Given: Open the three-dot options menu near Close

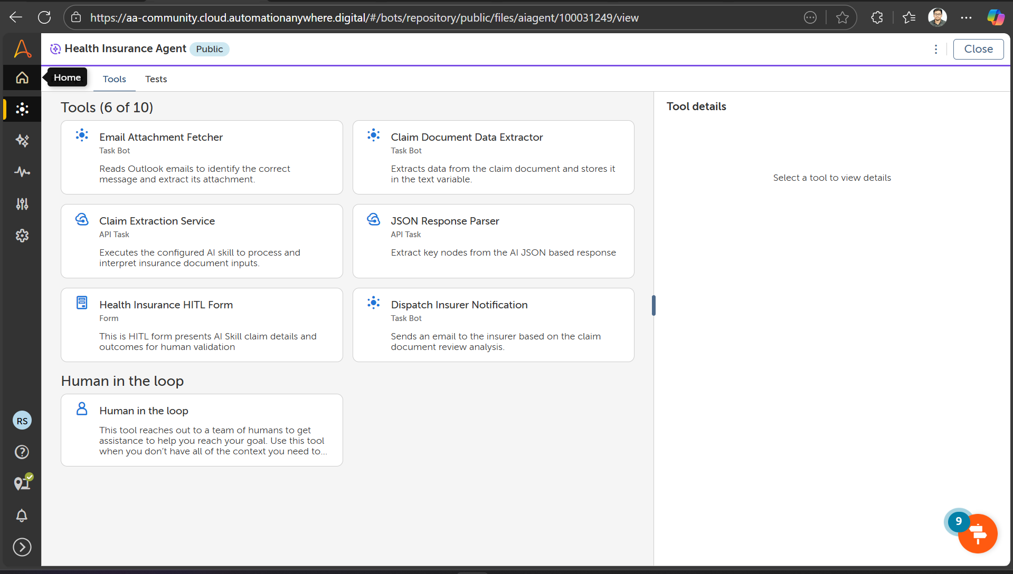Looking at the screenshot, I should point(936,49).
